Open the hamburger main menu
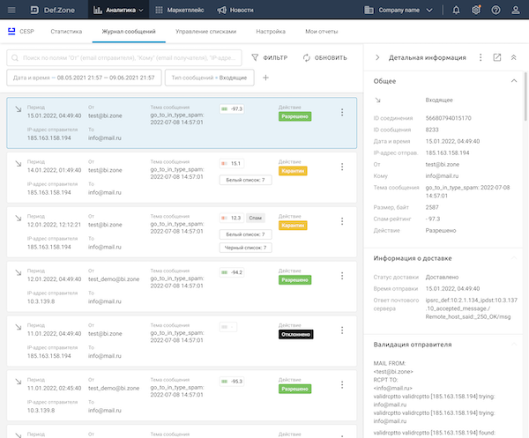This screenshot has height=438, width=529. (x=11, y=10)
